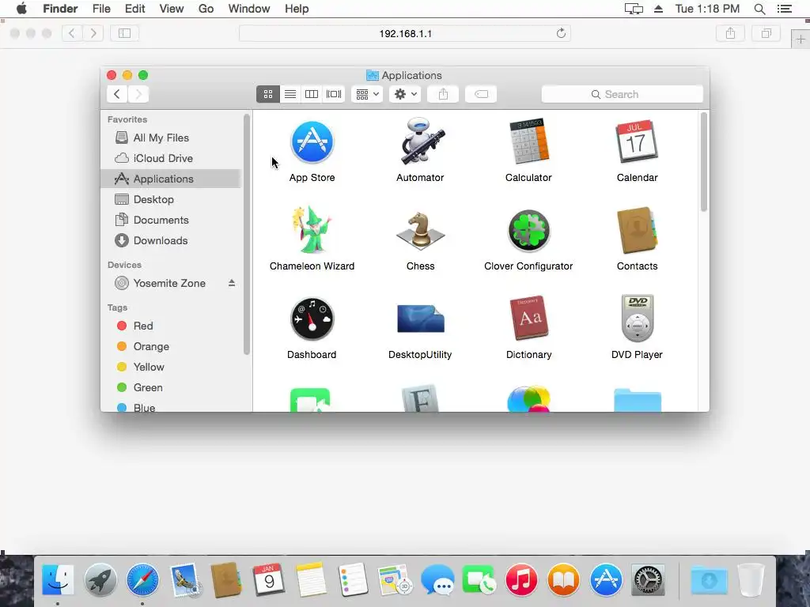Click the Finder Share toolbar button
The height and width of the screenshot is (607, 810).
[443, 94]
